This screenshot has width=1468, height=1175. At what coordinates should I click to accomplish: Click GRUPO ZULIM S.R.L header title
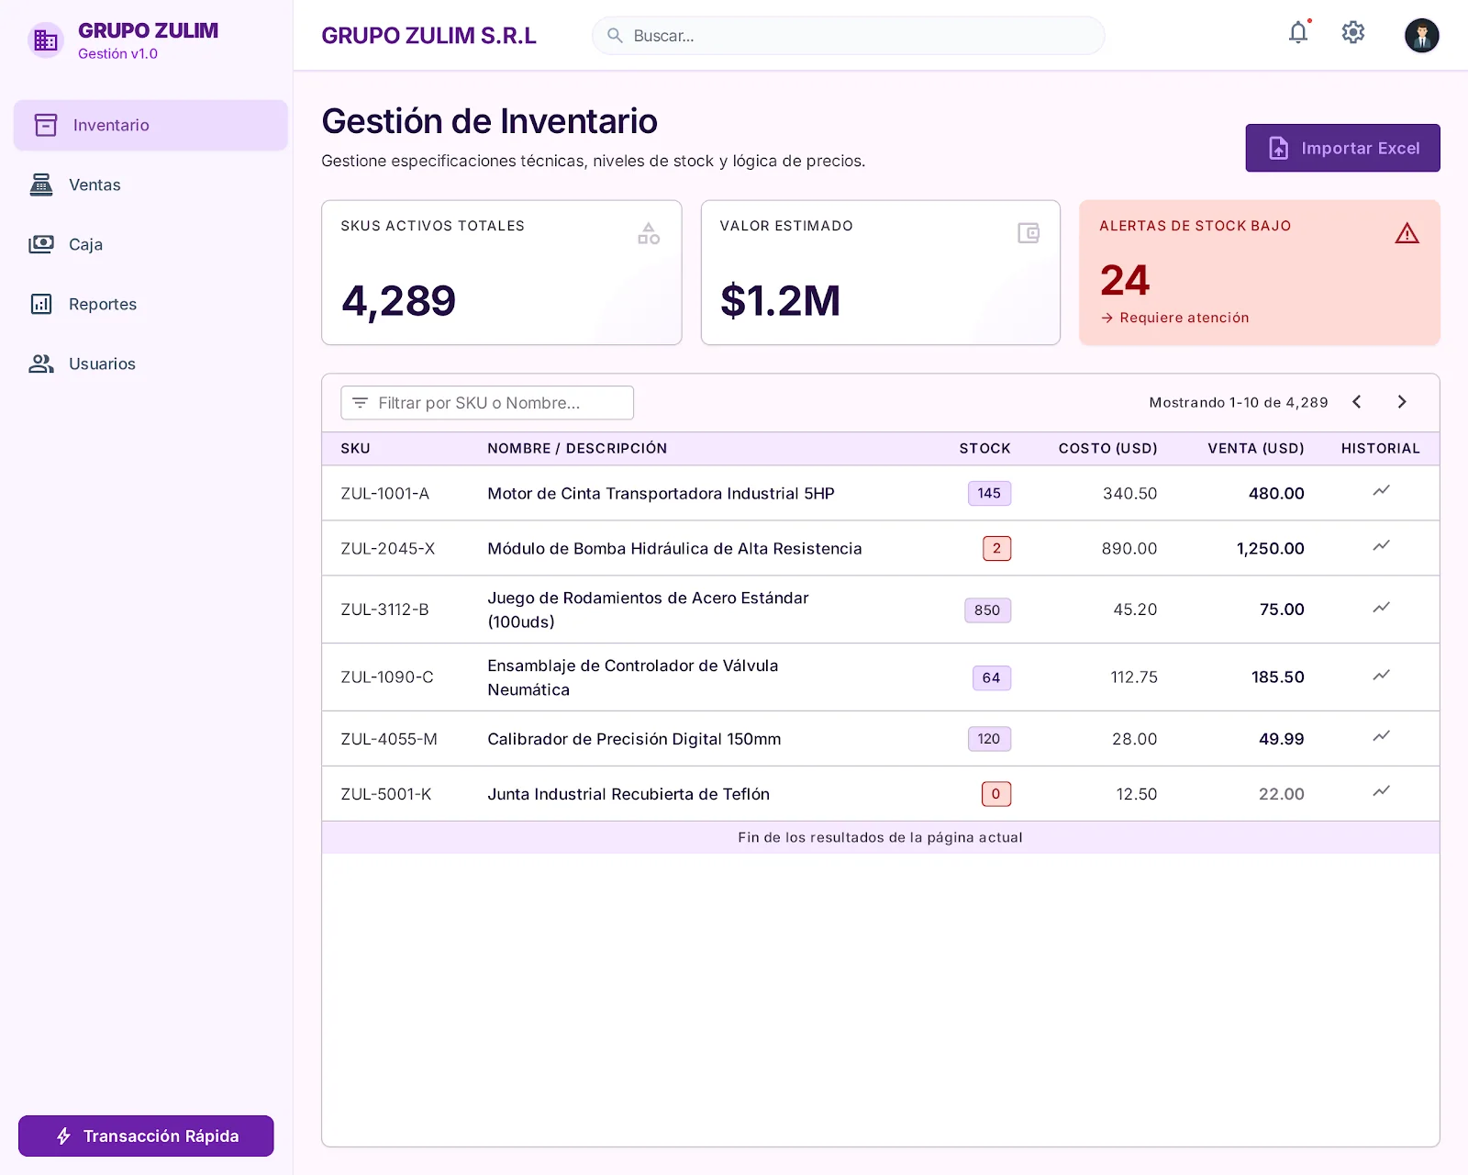(428, 36)
